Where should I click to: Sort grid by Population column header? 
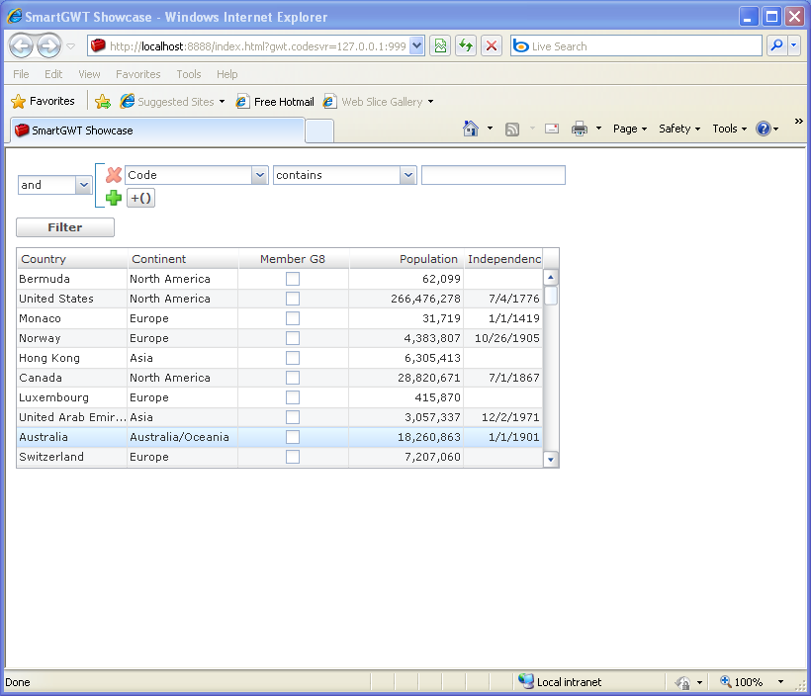click(x=406, y=259)
